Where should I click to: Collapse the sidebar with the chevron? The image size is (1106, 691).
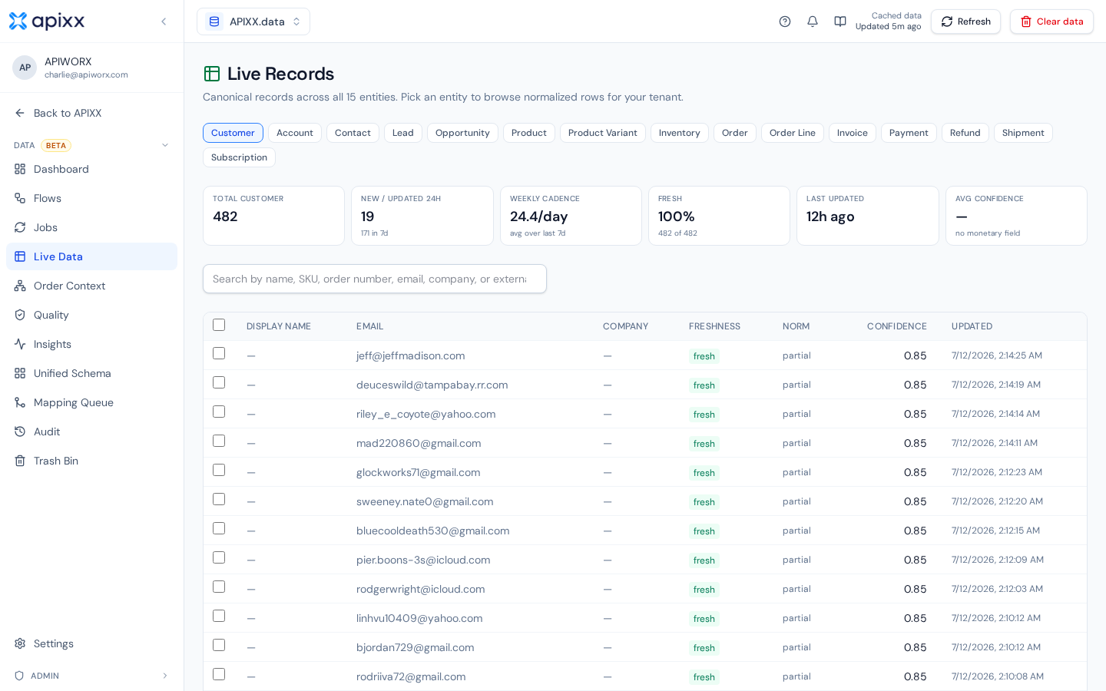pyautogui.click(x=164, y=21)
